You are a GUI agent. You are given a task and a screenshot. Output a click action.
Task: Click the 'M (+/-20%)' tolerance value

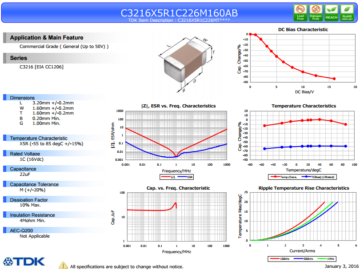[x=32, y=190]
